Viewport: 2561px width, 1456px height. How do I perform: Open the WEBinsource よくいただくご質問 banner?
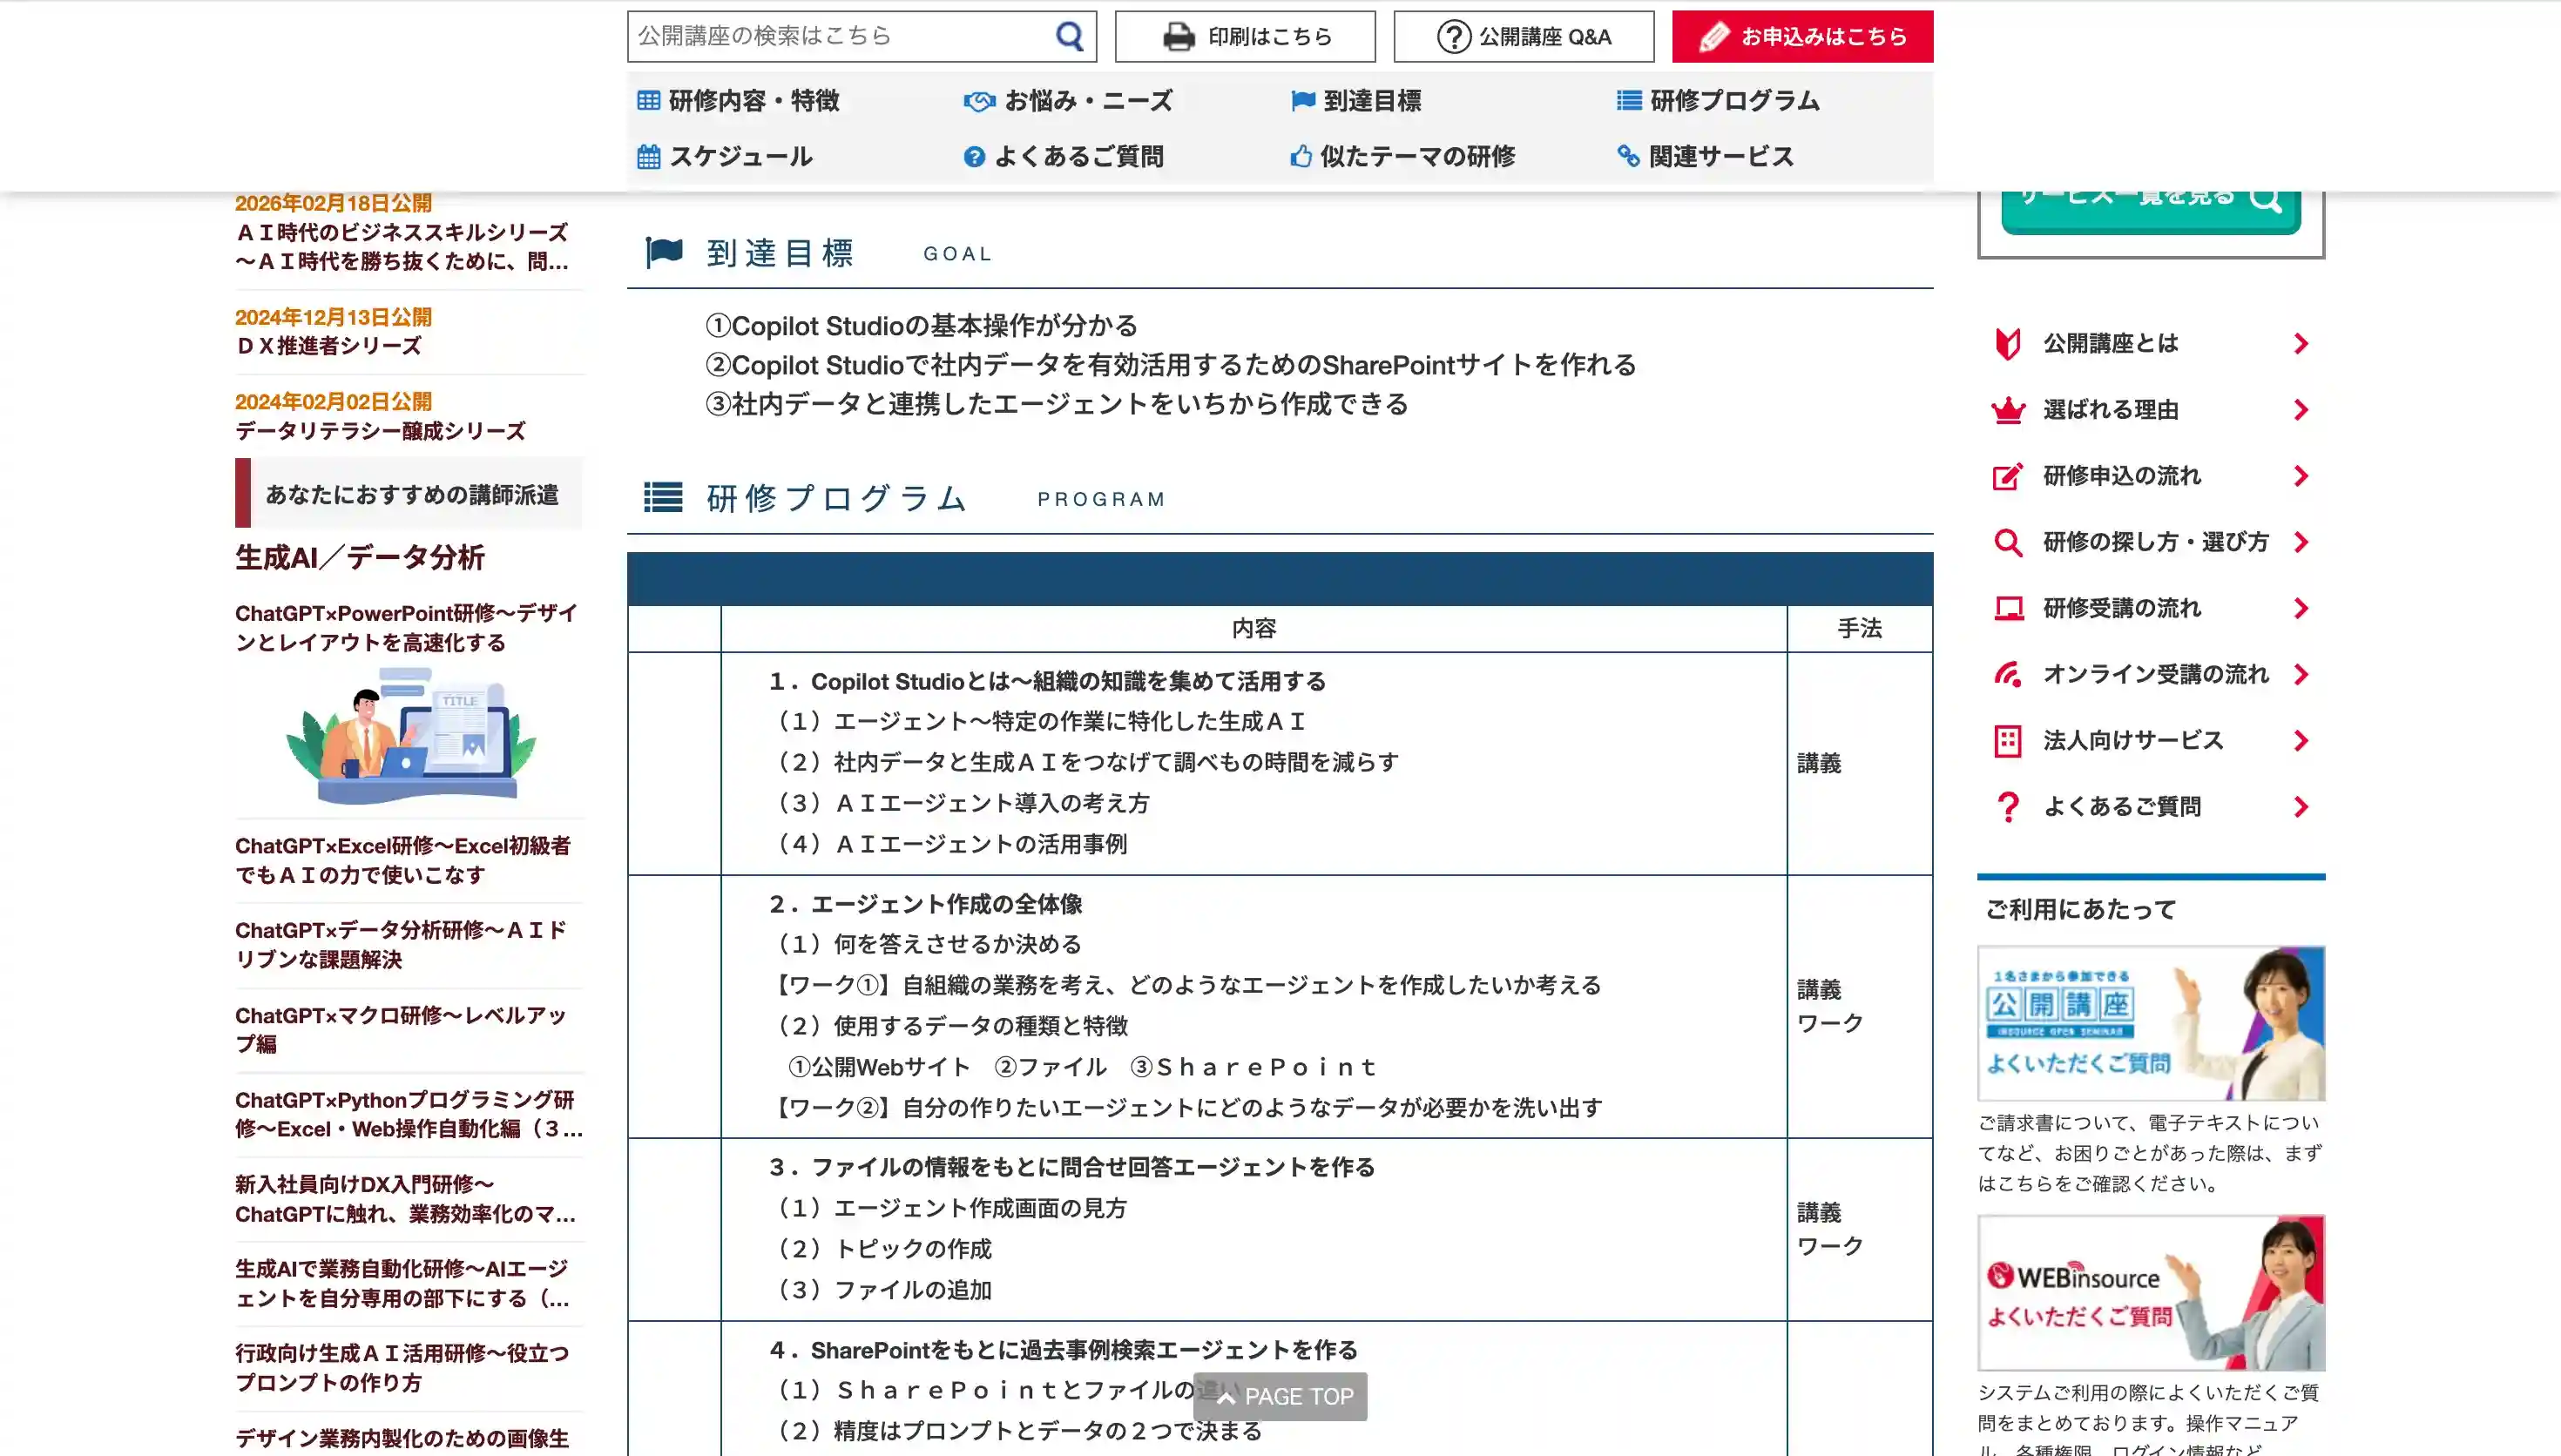[2151, 1293]
